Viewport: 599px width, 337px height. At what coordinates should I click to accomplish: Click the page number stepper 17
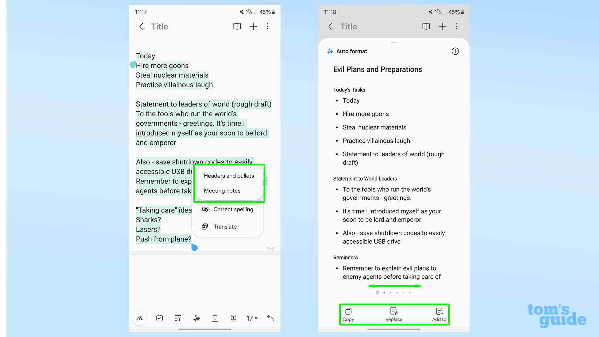[x=251, y=318]
